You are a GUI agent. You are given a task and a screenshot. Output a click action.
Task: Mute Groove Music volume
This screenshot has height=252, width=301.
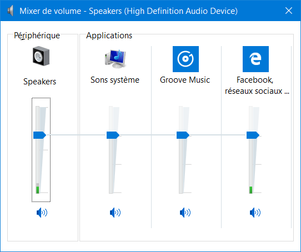pyautogui.click(x=185, y=213)
